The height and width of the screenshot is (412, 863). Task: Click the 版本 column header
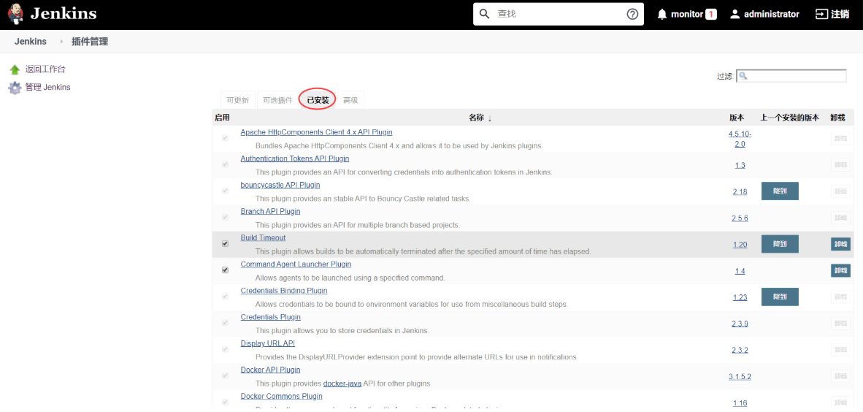coord(737,118)
